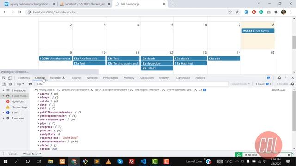Open console settings gear beside hidden count

coord(292,84)
